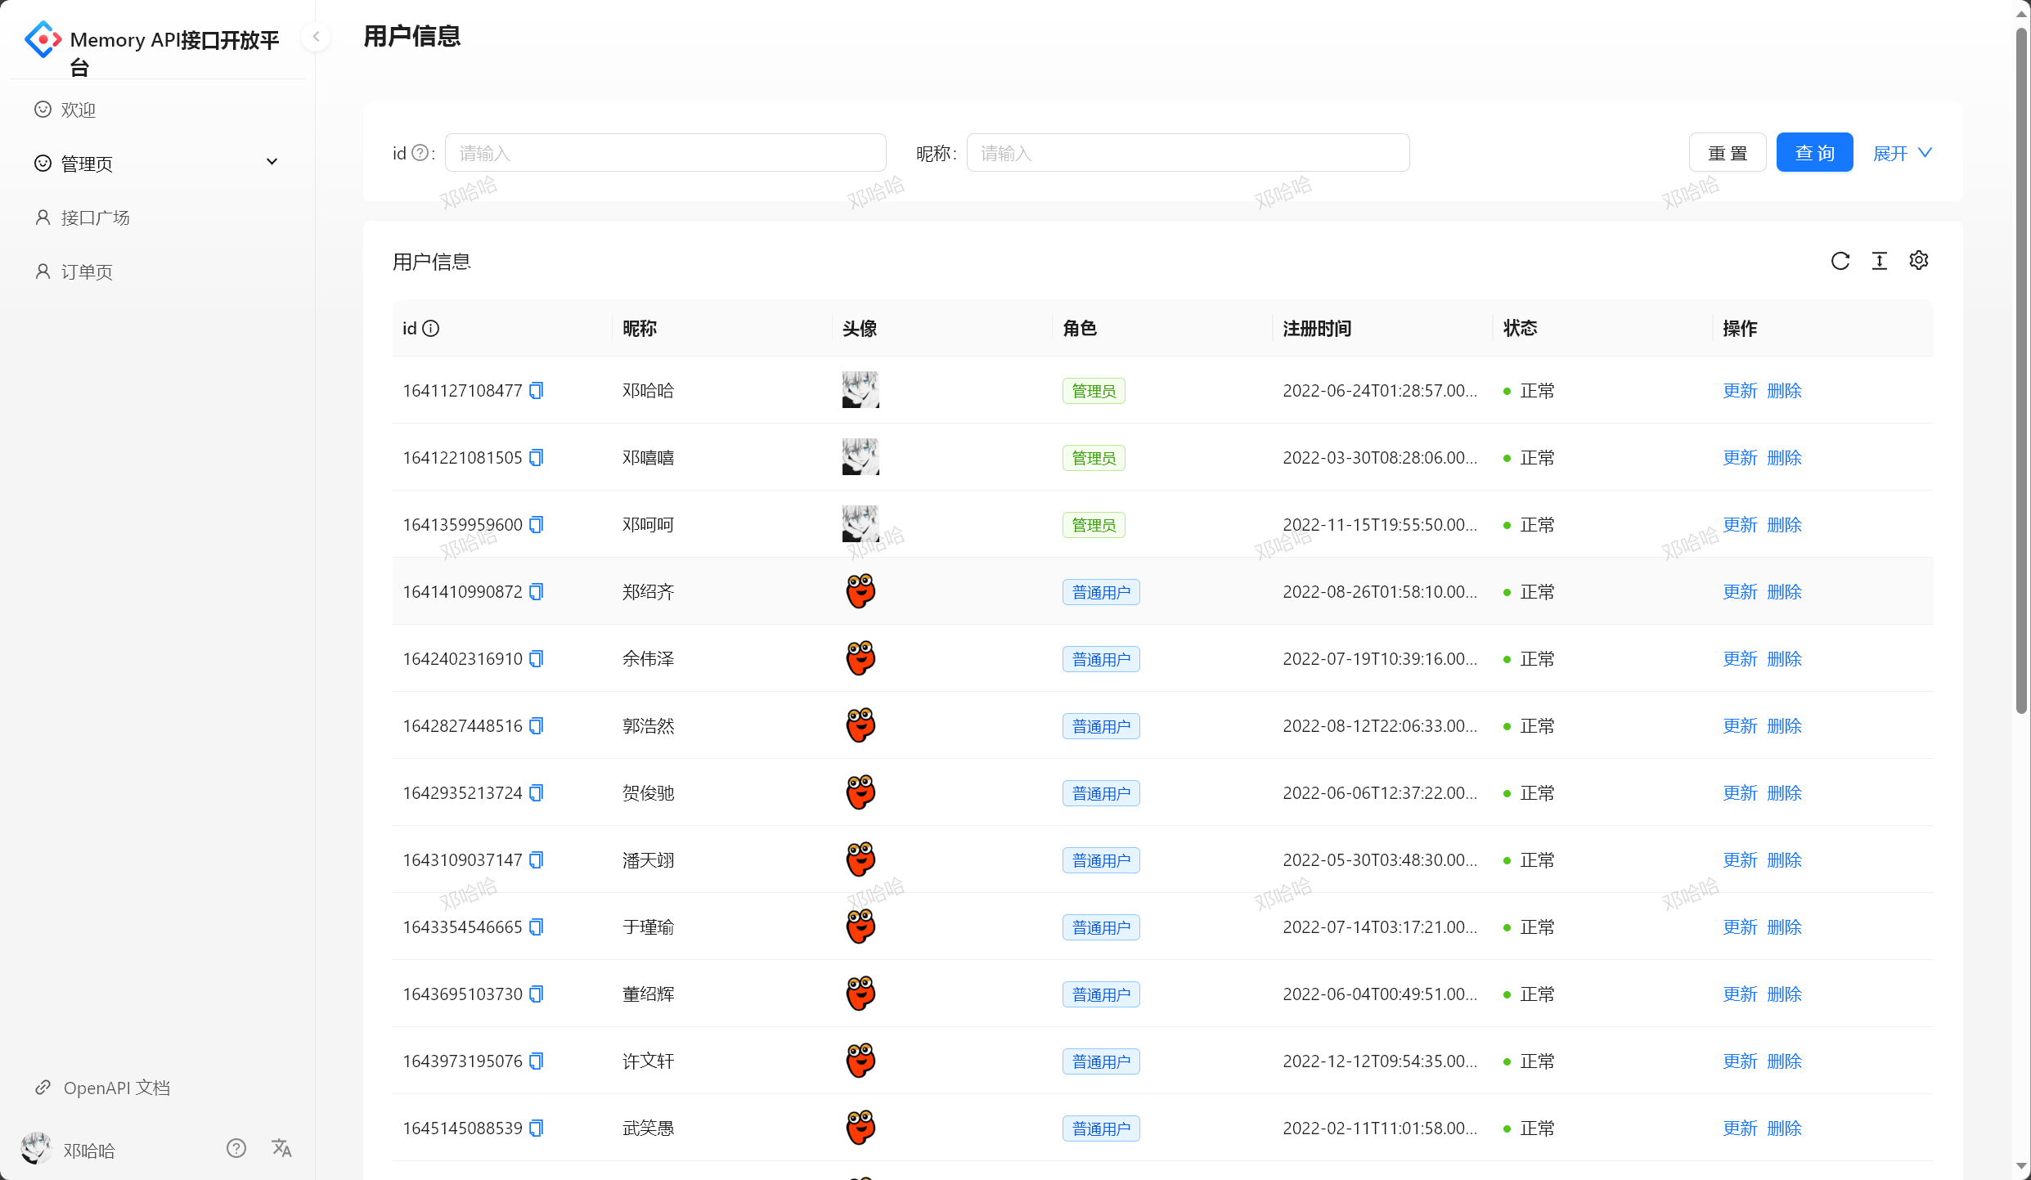Viewport: 2031px width, 1180px height.
Task: Open the 管理页 menu item
Action: [x=157, y=164]
